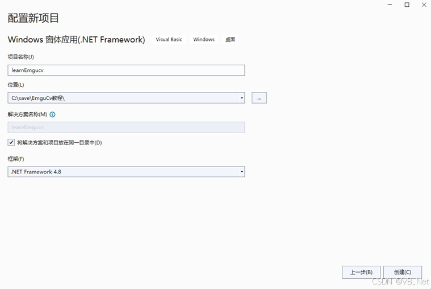This screenshot has height=289, width=431.
Task: Click the 上一步(B) back button
Action: [x=361, y=272]
